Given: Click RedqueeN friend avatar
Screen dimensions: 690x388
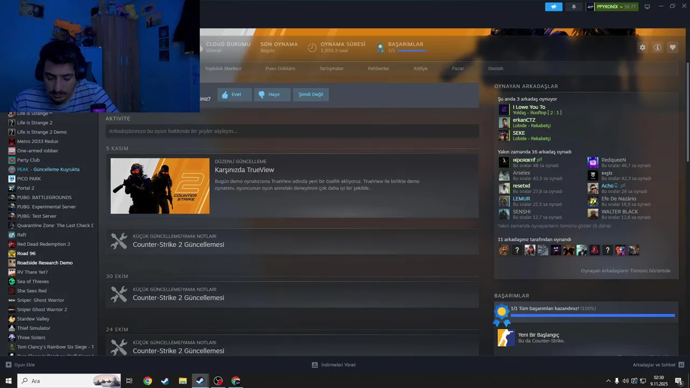Looking at the screenshot, I should point(593,163).
